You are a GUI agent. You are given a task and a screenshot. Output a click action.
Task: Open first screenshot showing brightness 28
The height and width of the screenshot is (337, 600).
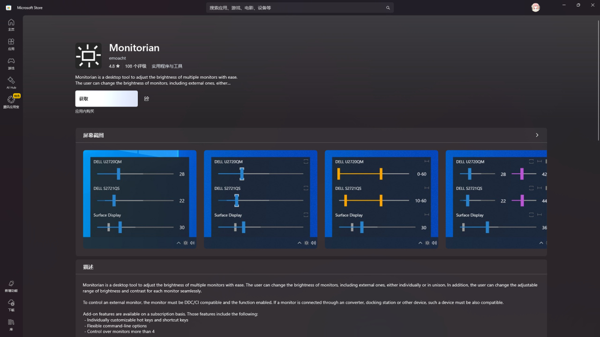140,199
